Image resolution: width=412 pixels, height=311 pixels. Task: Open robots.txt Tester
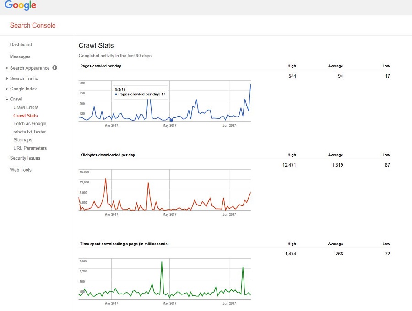point(29,132)
